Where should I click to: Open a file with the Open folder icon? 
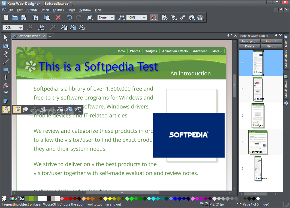pyautogui.click(x=15, y=17)
